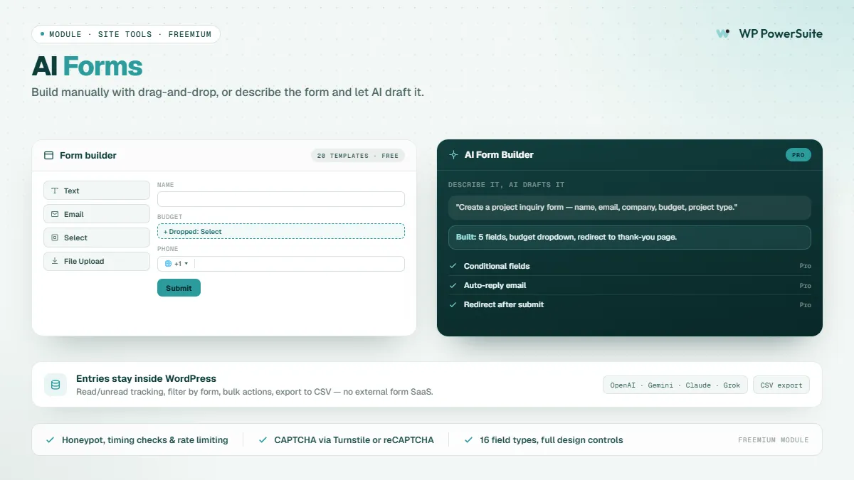
Task: Click the NAME field label
Action: point(166,185)
